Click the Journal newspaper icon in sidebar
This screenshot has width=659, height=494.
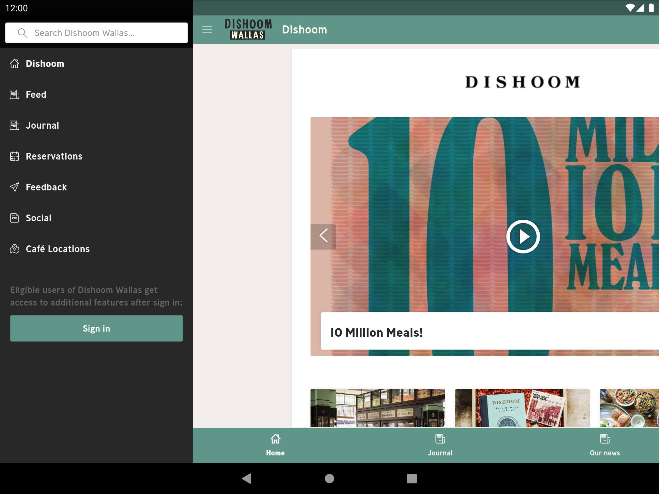coord(14,125)
